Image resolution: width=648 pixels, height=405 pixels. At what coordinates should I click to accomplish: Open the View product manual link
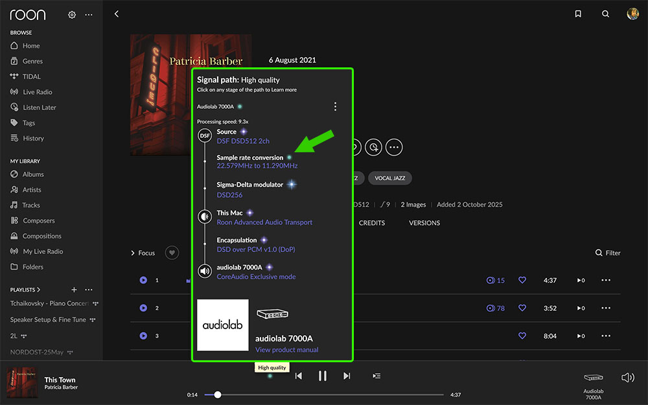pos(286,350)
